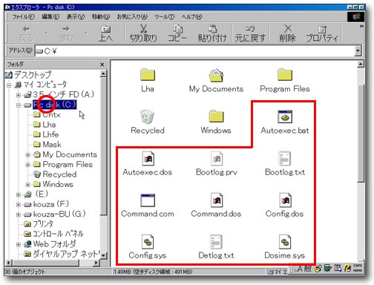The height and width of the screenshot is (285, 374).
Task: Open the ファイル (File) menu
Action: tap(23, 17)
